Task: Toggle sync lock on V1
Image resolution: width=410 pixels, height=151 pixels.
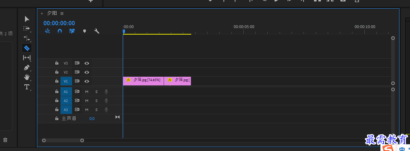Action: (x=77, y=81)
